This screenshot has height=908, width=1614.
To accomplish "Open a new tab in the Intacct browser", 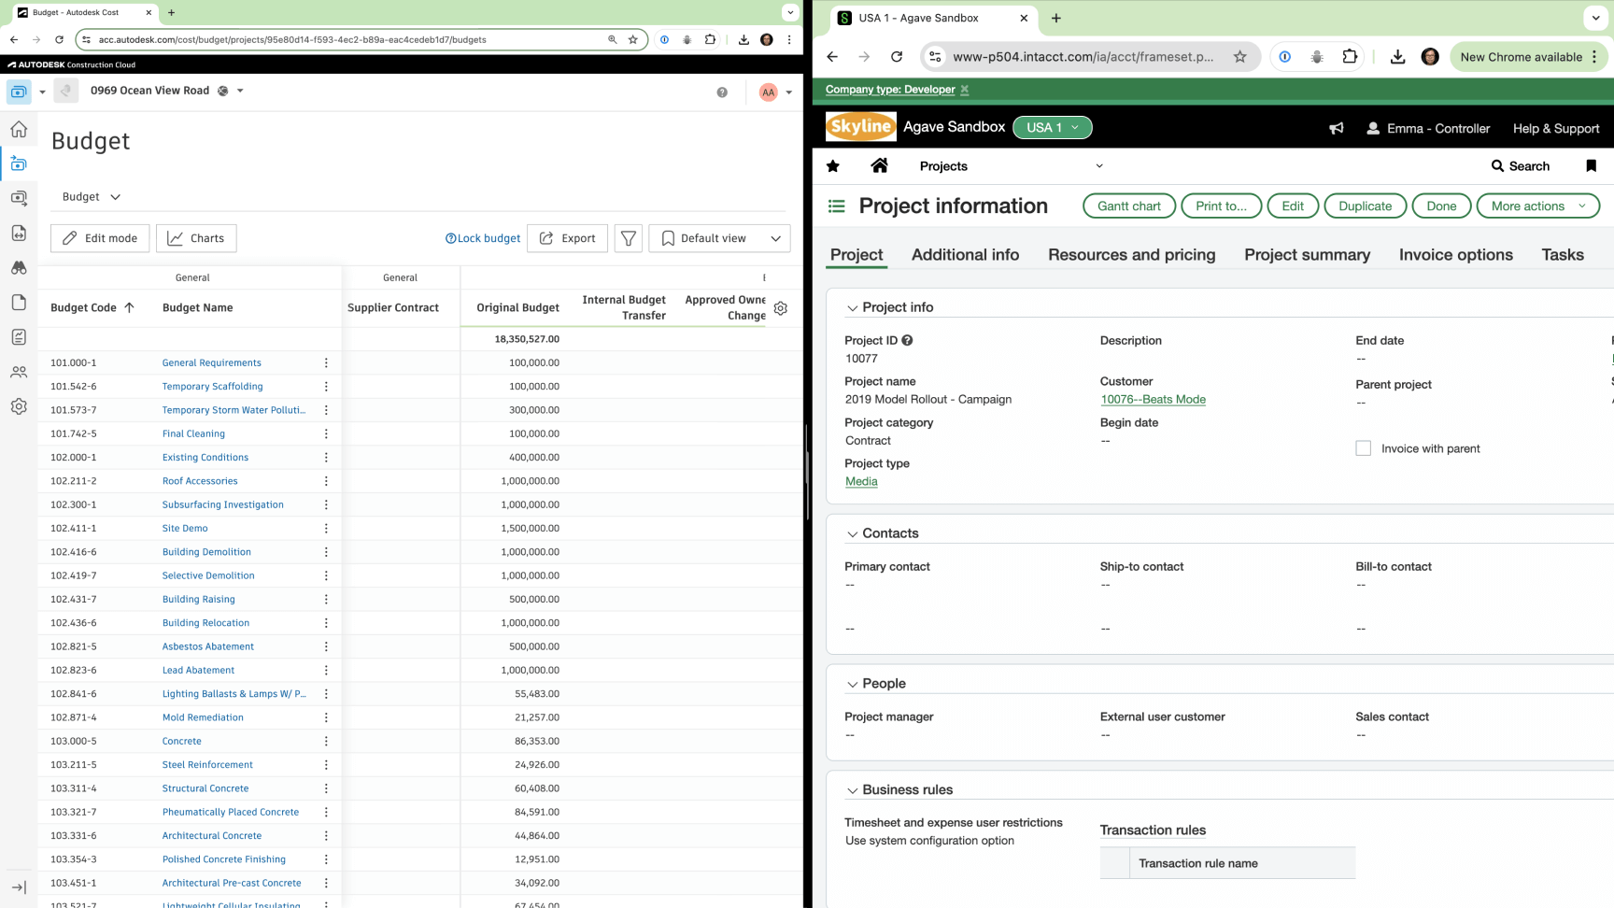I will click(x=1056, y=18).
